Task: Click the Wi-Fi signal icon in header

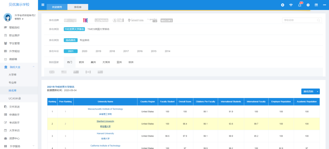Action: tap(291, 5)
